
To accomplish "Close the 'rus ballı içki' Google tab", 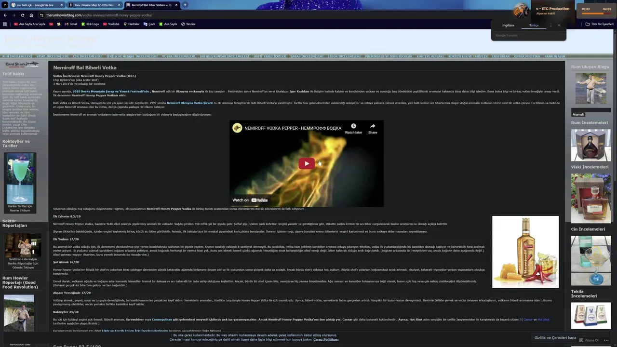I will point(62,5).
